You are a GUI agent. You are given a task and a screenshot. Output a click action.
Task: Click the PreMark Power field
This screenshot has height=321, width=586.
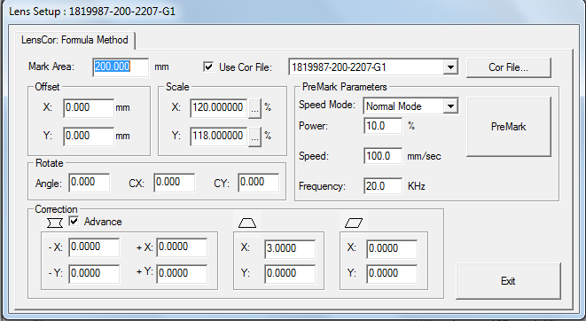(383, 126)
